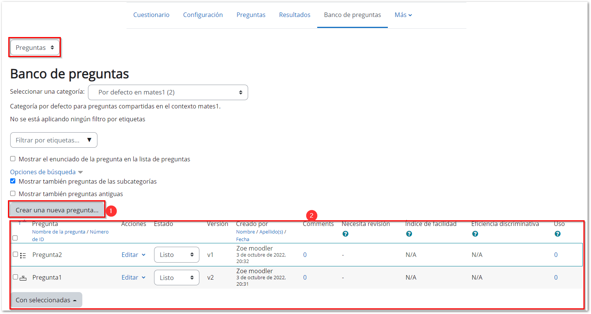Select the Pregunta1 row checkbox
This screenshot has width=591, height=314.
[15, 277]
